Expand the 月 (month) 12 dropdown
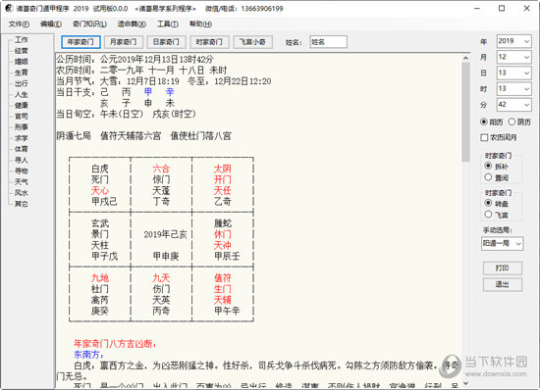Viewport: 540px width, 390px height. tap(526, 58)
